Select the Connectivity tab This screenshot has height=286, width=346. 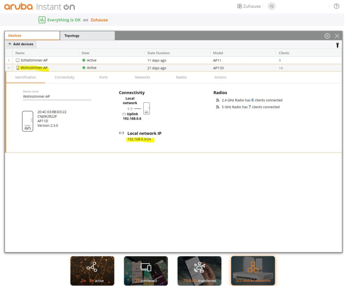pos(65,77)
